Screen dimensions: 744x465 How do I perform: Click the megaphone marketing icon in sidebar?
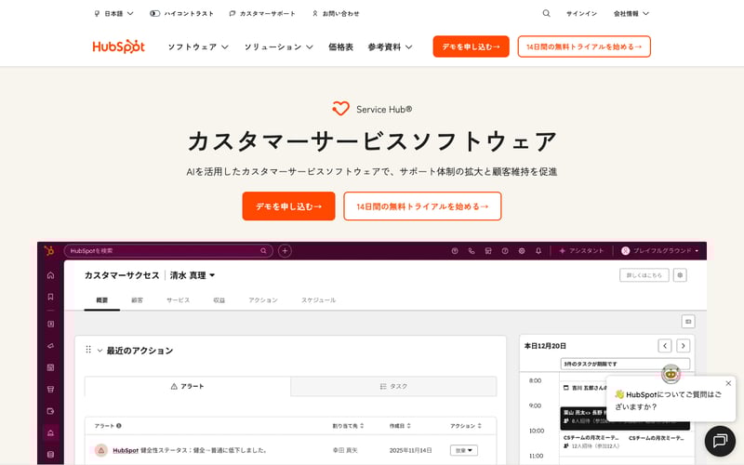tap(50, 345)
